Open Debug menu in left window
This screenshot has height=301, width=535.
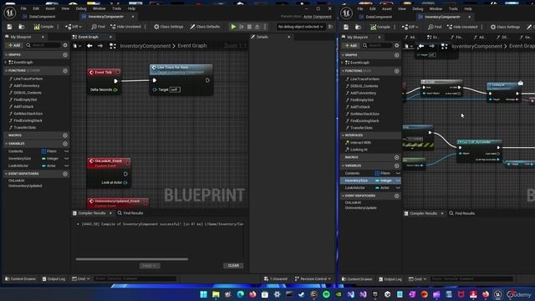click(x=81, y=8)
